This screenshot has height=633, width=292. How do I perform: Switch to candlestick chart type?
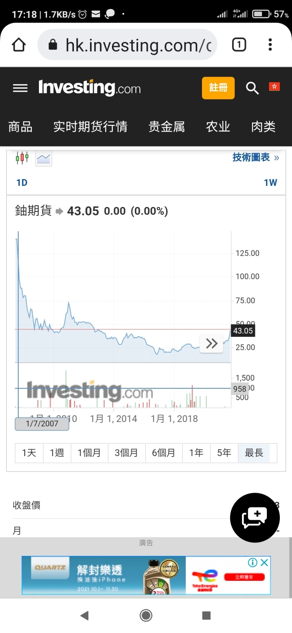(22, 157)
